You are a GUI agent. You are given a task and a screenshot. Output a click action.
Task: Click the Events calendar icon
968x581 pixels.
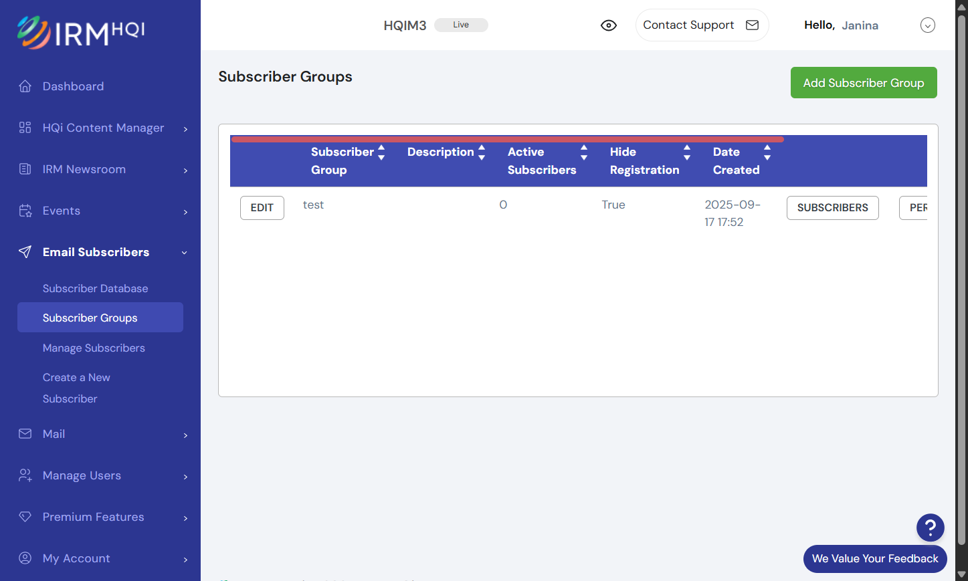pyautogui.click(x=25, y=211)
